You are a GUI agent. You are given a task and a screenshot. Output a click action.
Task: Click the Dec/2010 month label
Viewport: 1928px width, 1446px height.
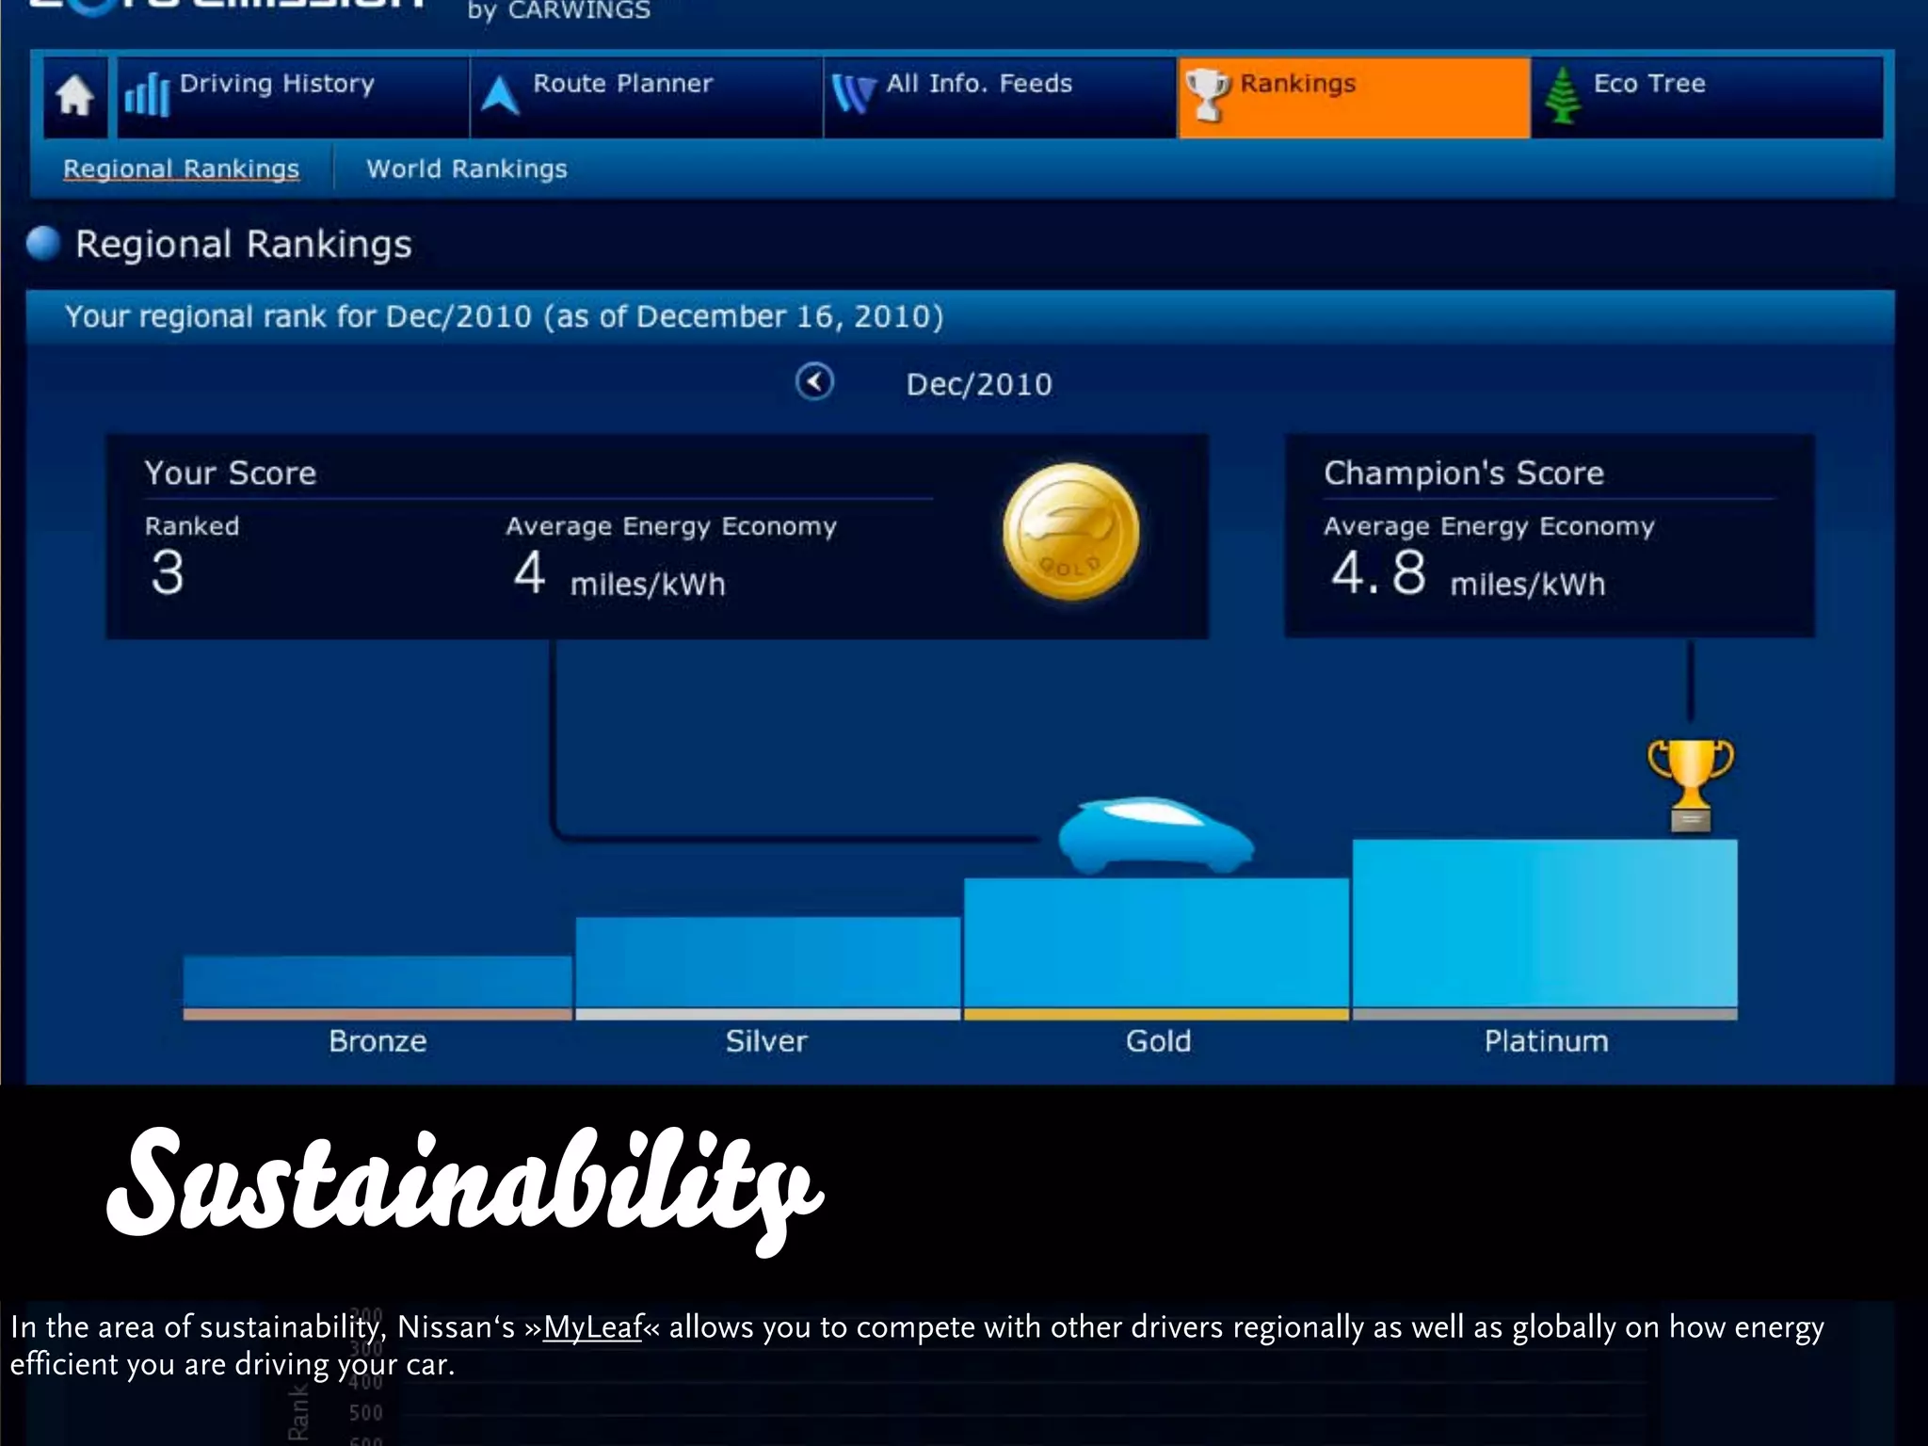[979, 384]
